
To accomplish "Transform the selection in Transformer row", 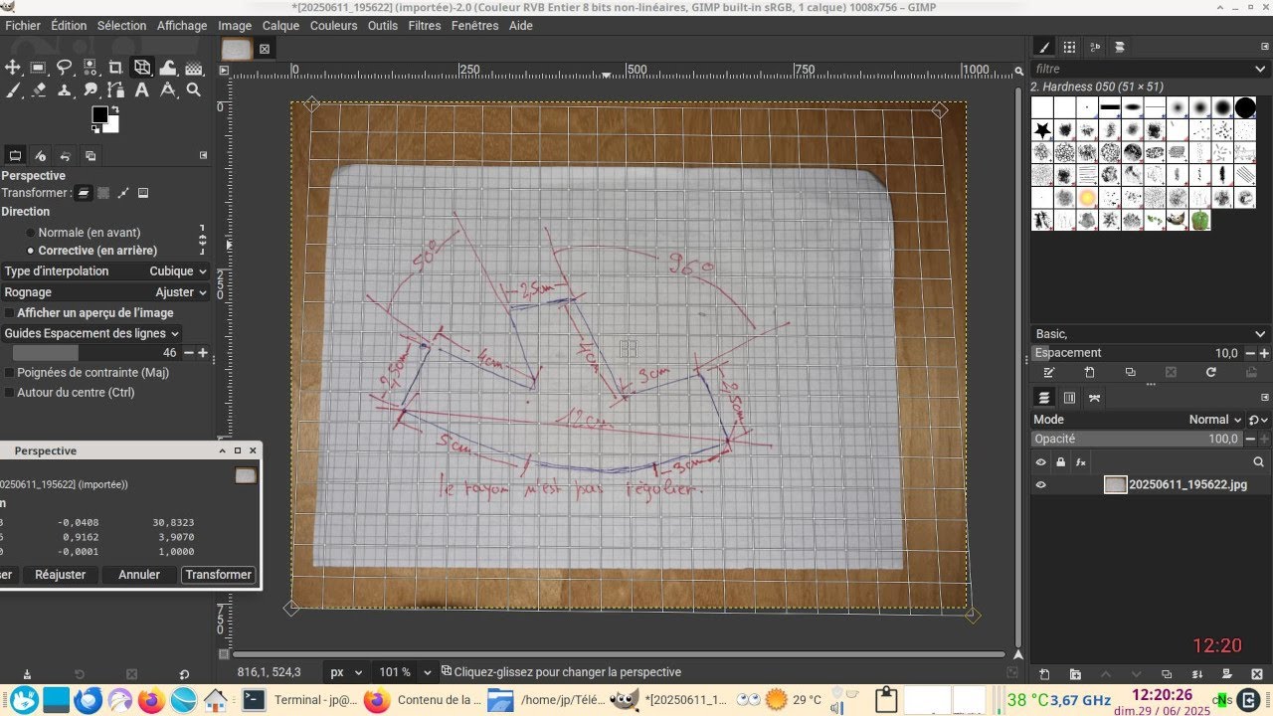I will coord(103,193).
